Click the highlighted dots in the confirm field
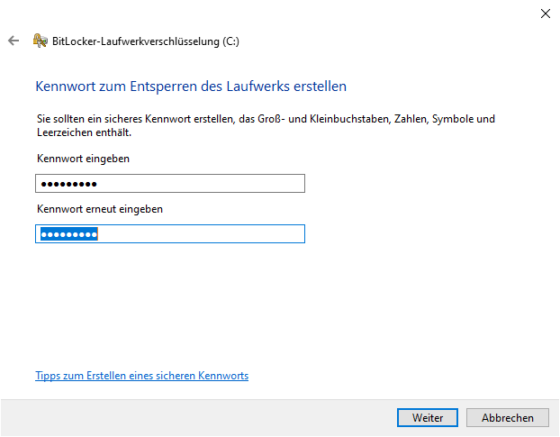 68,234
